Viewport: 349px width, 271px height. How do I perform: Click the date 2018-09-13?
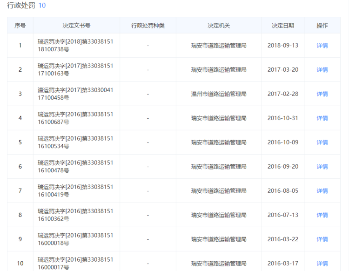coord(283,46)
